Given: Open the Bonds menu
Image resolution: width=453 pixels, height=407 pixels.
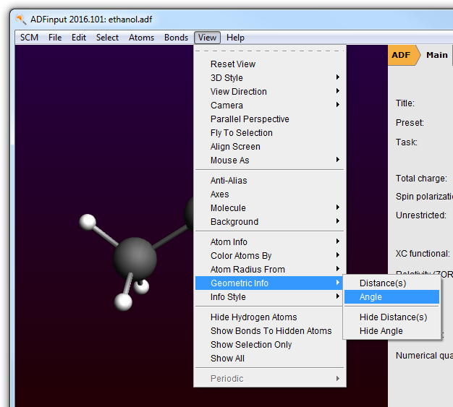Looking at the screenshot, I should [x=176, y=38].
